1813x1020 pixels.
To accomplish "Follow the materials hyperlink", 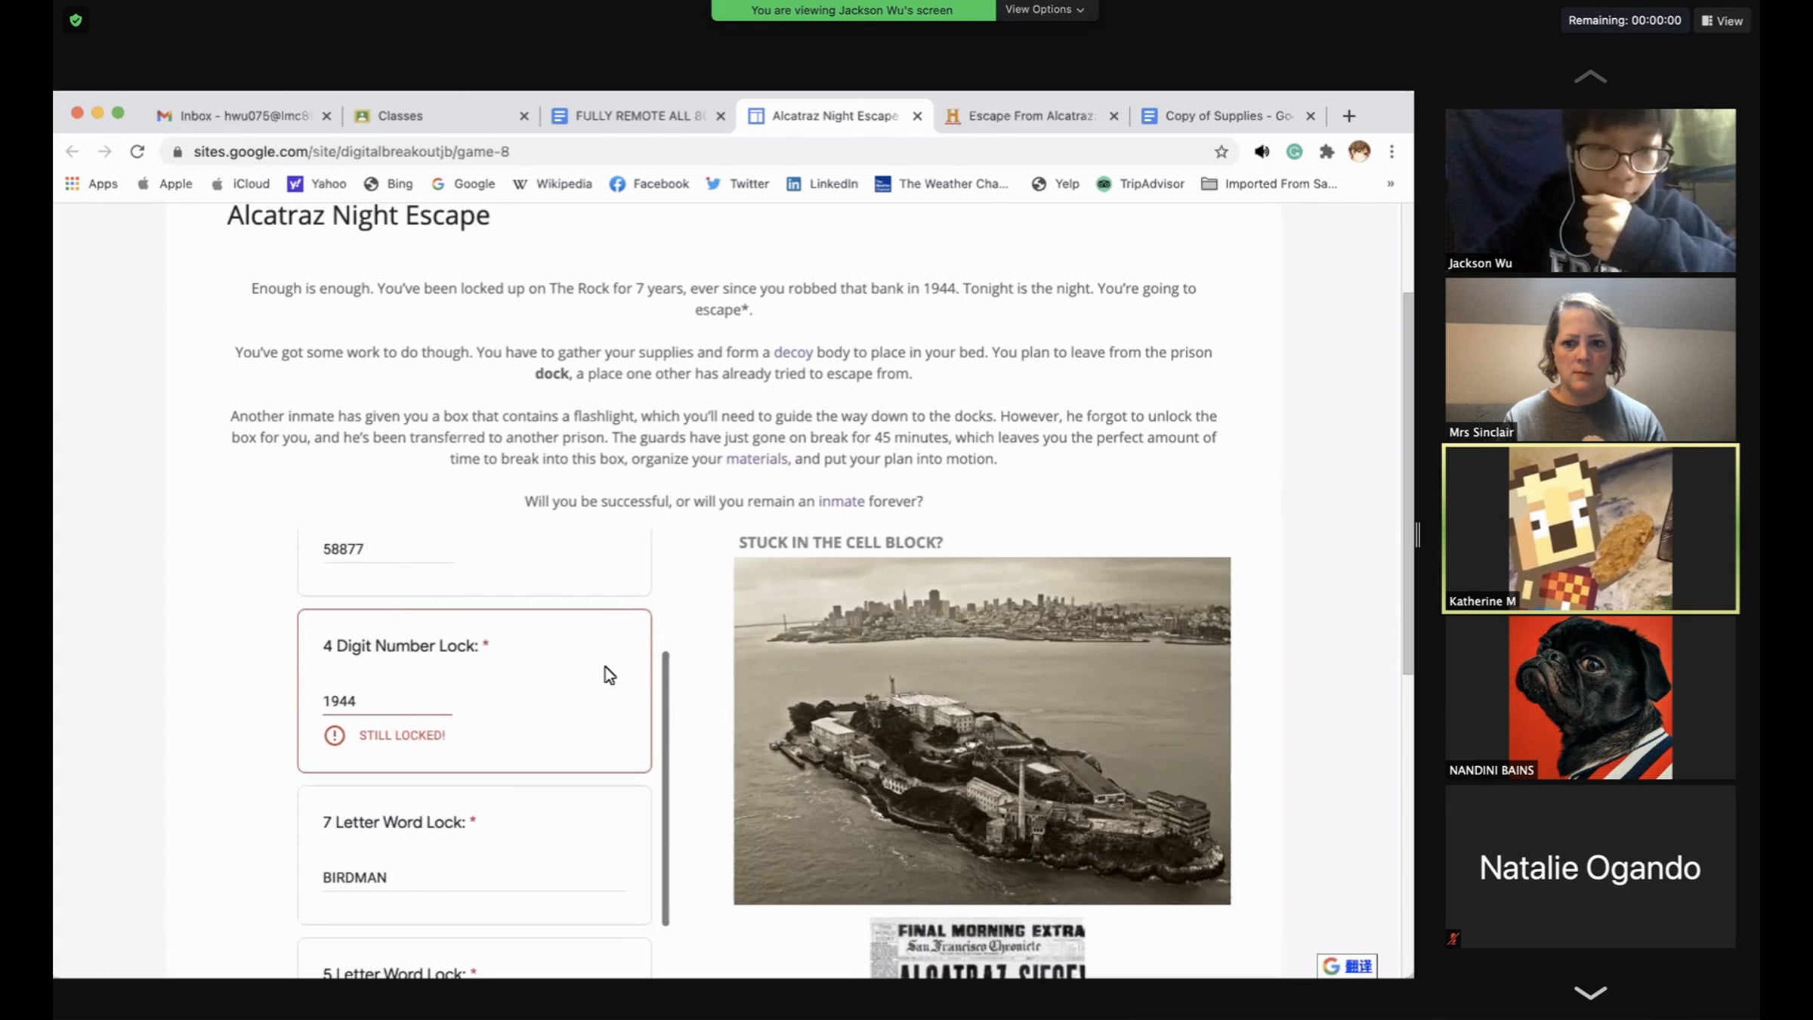I will coord(756,459).
